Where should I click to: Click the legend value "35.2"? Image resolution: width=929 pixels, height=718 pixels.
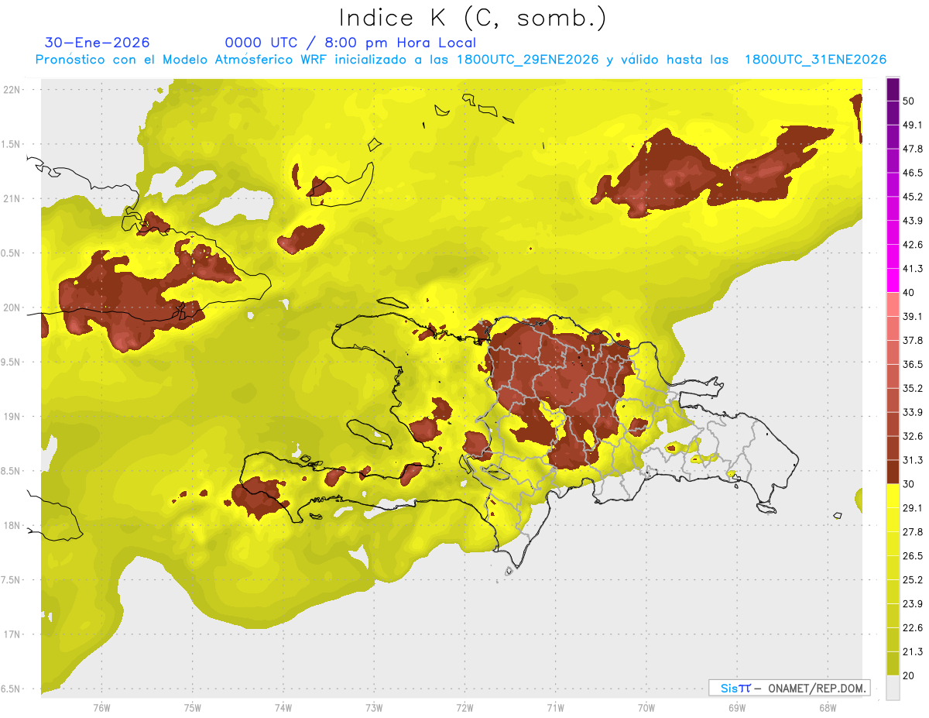point(913,388)
